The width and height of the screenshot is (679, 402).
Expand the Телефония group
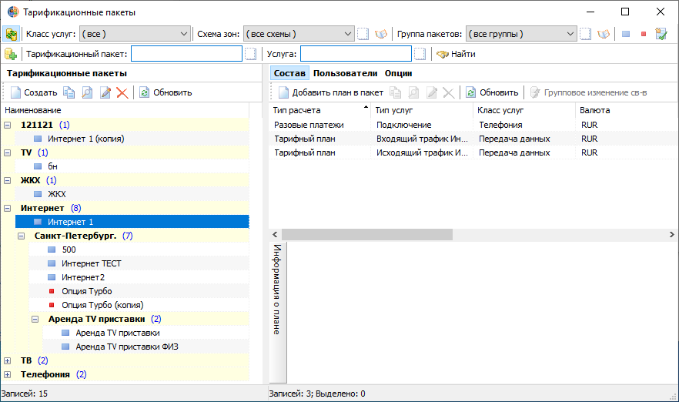coord(8,374)
